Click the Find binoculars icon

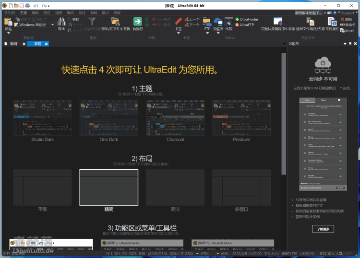click(61, 22)
